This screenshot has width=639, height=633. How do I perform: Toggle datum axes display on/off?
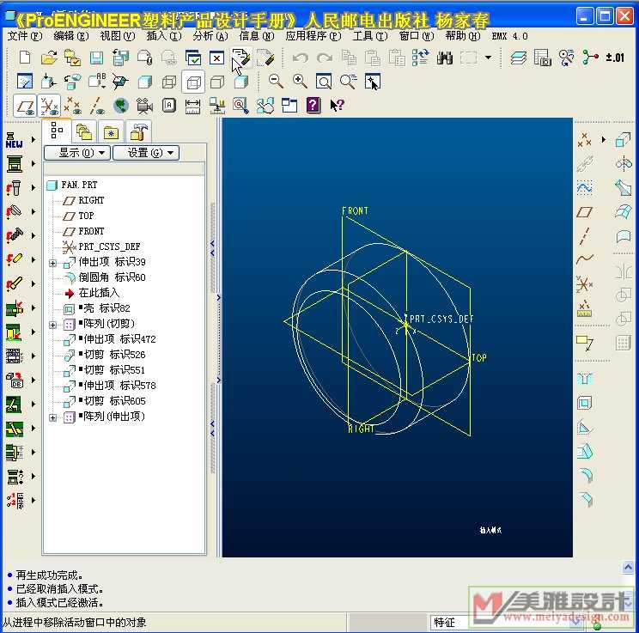pos(96,106)
